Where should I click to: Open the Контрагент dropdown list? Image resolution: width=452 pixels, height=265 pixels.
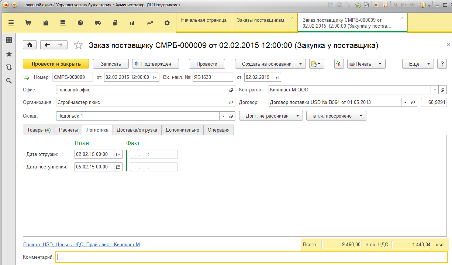click(x=435, y=90)
